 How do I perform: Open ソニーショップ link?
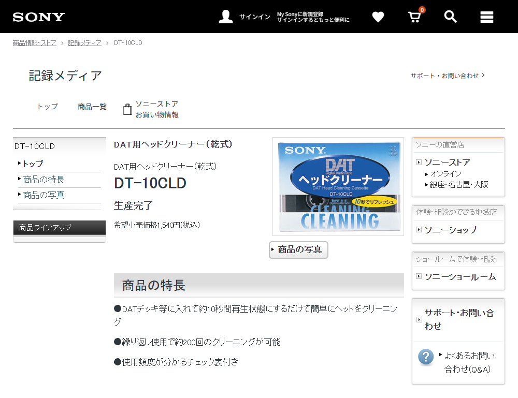pos(451,230)
